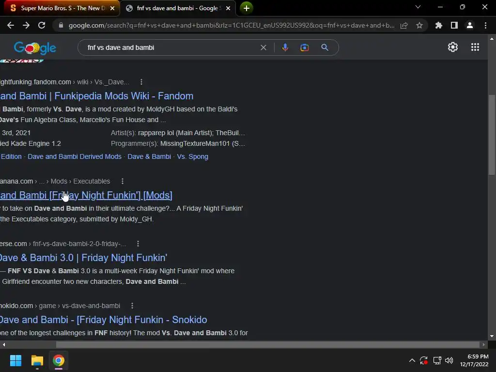The width and height of the screenshot is (496, 372).
Task: Open Dave & Bambi 3.0 | Friday Night Funkin' result
Action: [83, 258]
